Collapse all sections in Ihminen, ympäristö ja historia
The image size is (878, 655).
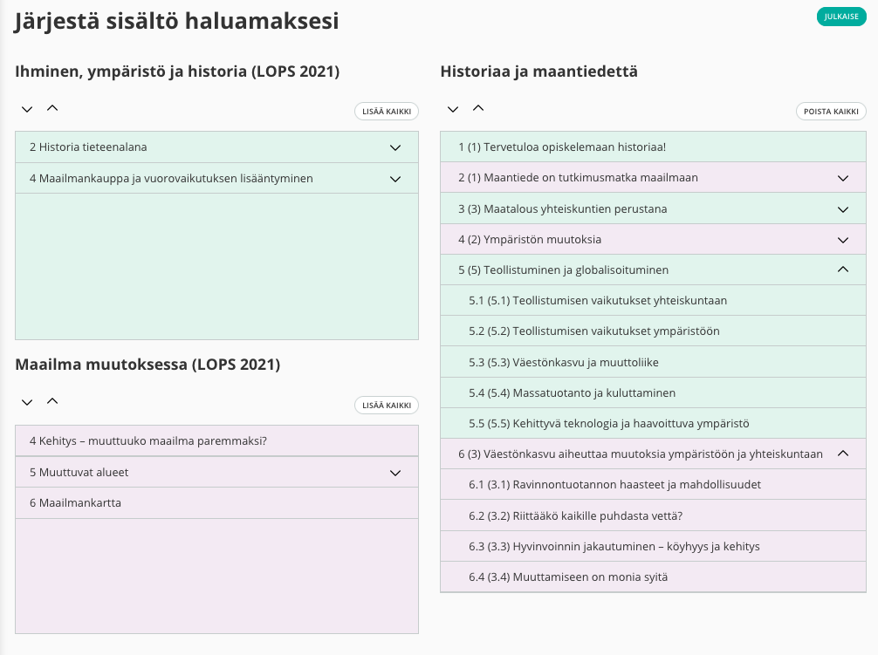pos(52,108)
